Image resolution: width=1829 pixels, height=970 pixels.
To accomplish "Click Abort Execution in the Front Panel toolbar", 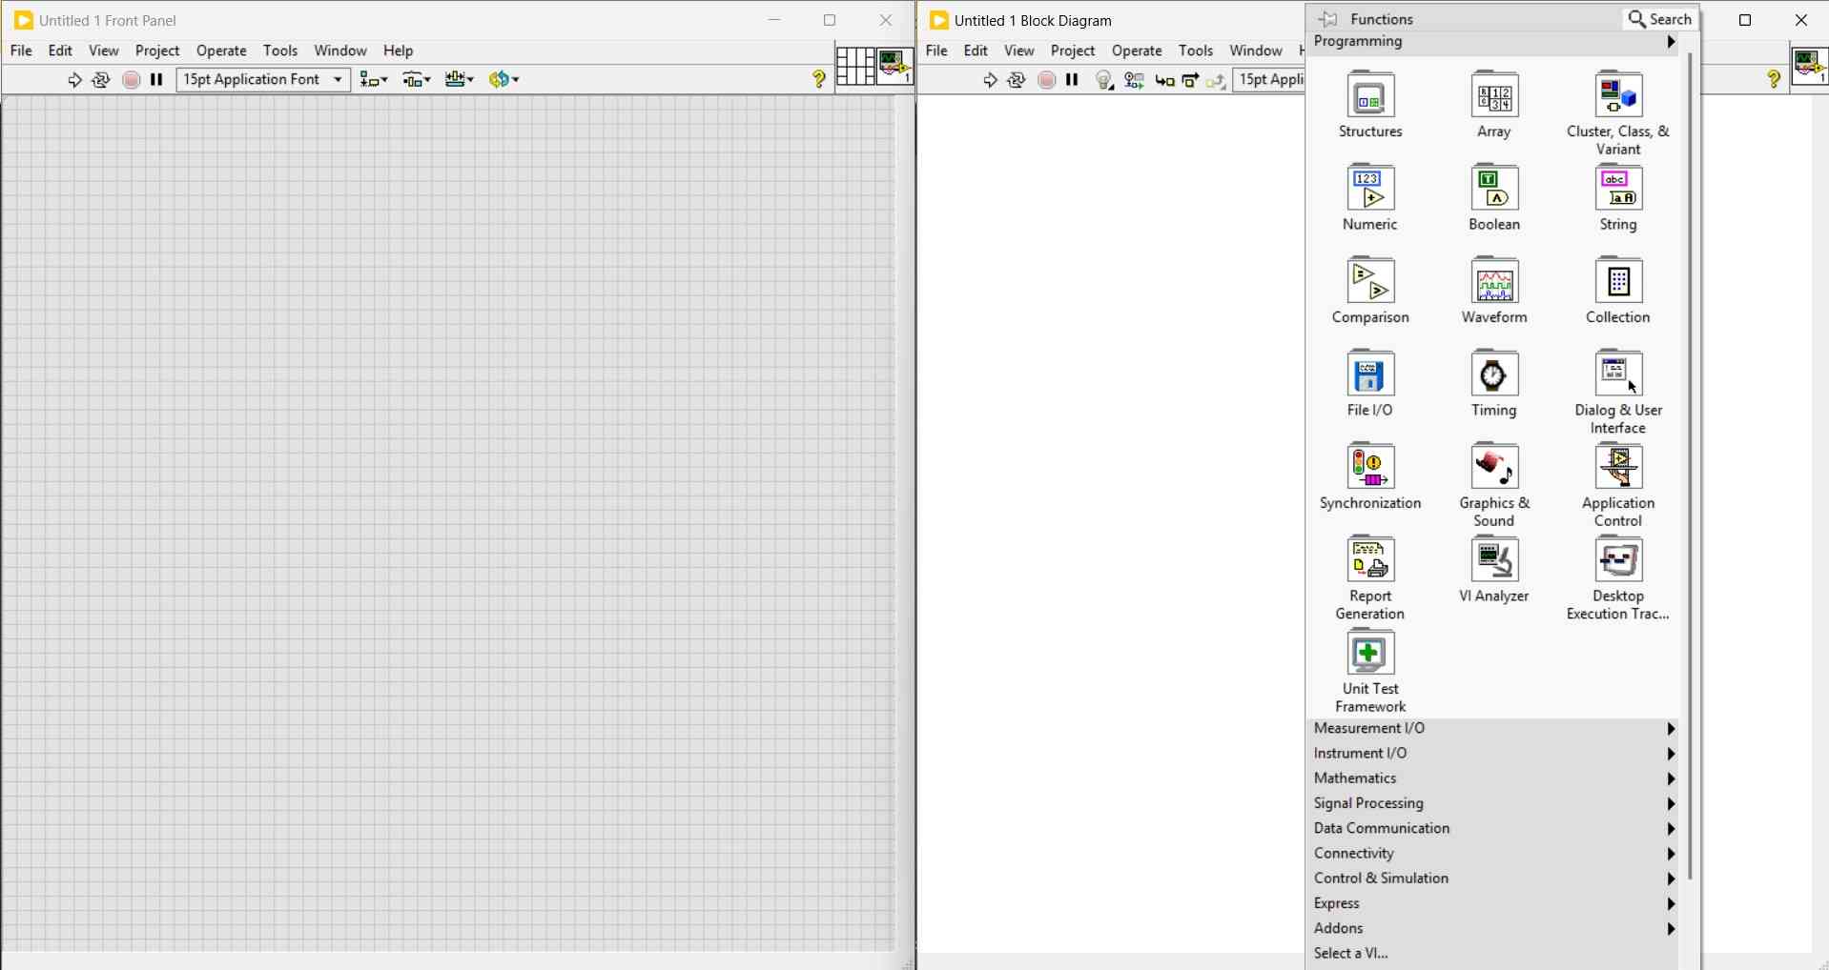I will (x=132, y=80).
